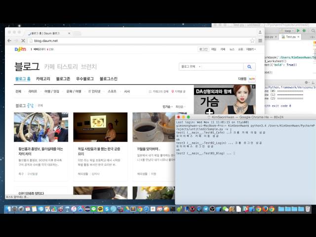Open the 인기순 sort dropdown
This screenshot has height=237, width=316.
[x=167, y=107]
